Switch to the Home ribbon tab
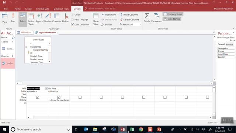The image size is (236, 133). click(17, 9)
